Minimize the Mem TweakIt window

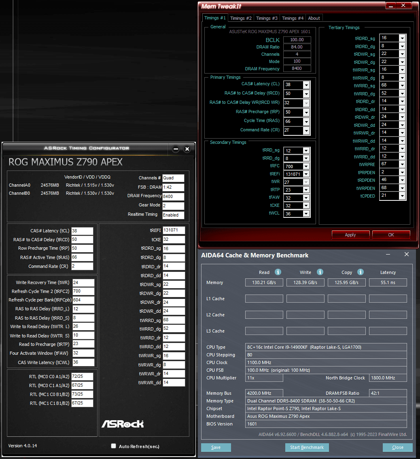pyautogui.click(x=391, y=6)
